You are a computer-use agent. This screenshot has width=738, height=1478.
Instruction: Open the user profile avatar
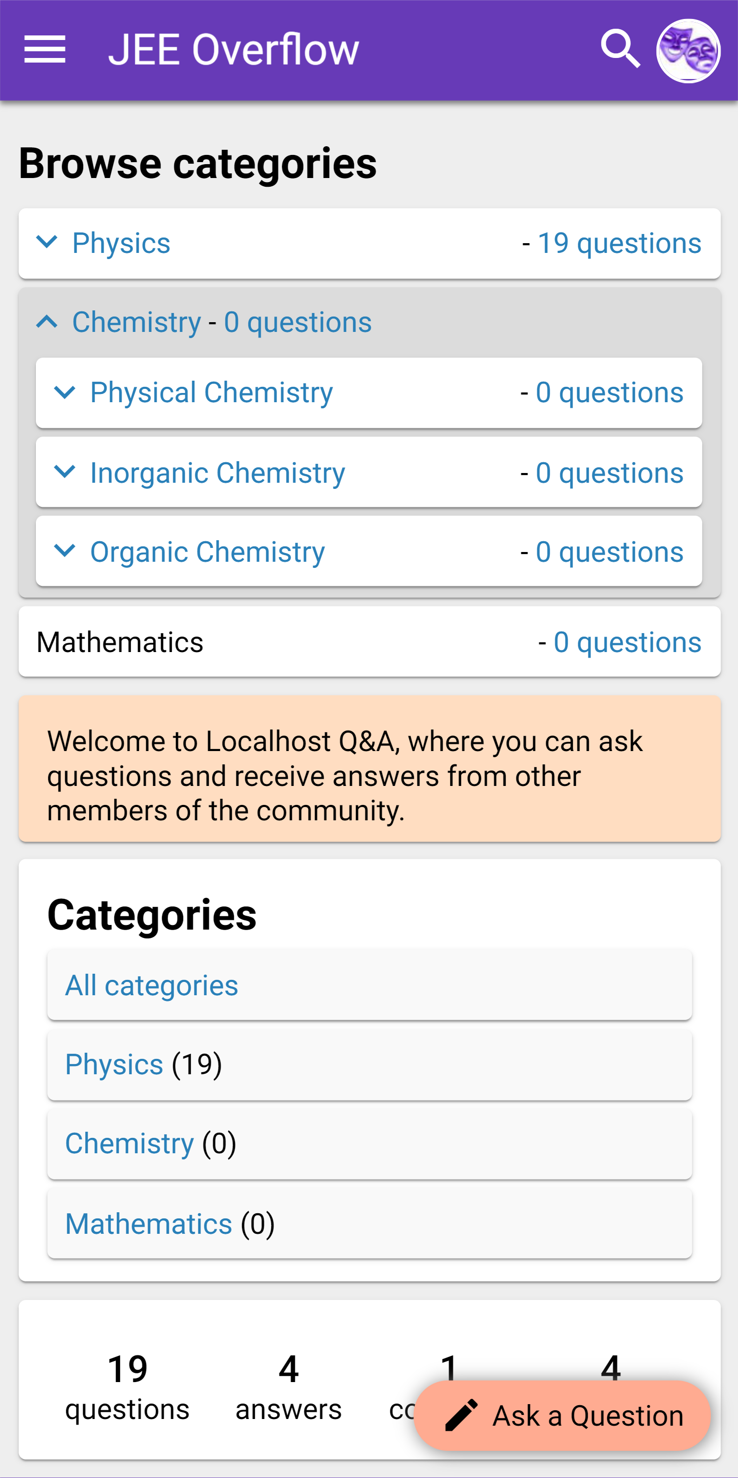tap(688, 50)
